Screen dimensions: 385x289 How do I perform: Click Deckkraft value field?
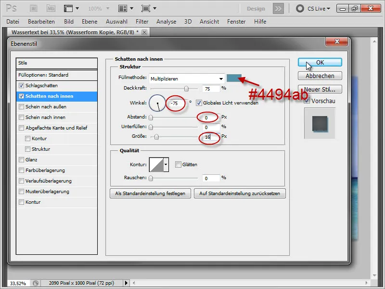[x=211, y=89]
